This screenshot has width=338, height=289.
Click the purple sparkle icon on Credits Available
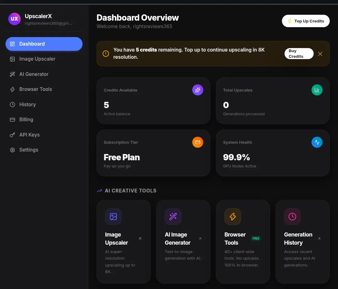coord(198,90)
